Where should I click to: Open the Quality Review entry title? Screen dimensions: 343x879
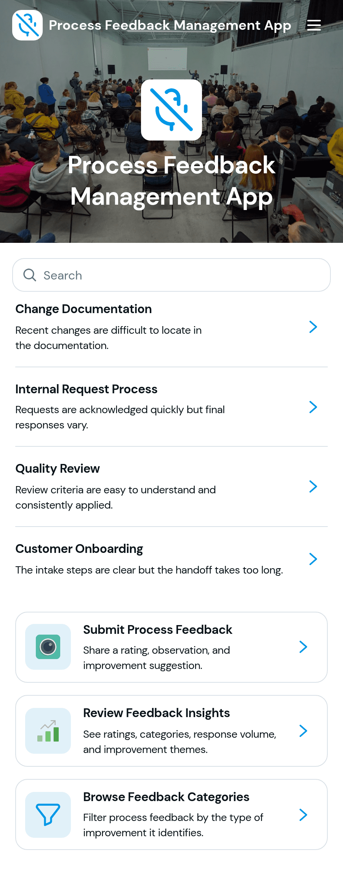tap(58, 469)
